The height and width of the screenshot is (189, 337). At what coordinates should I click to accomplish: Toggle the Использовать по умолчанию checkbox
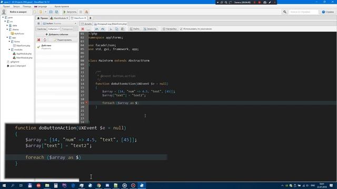(x=181, y=29)
